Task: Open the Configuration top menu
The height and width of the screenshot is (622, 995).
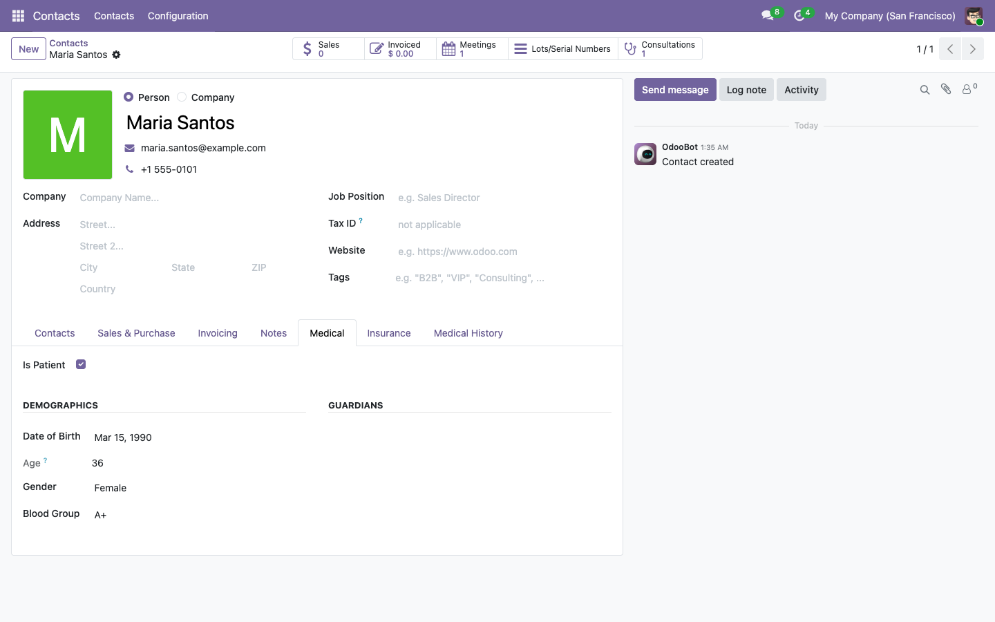Action: pos(178,16)
